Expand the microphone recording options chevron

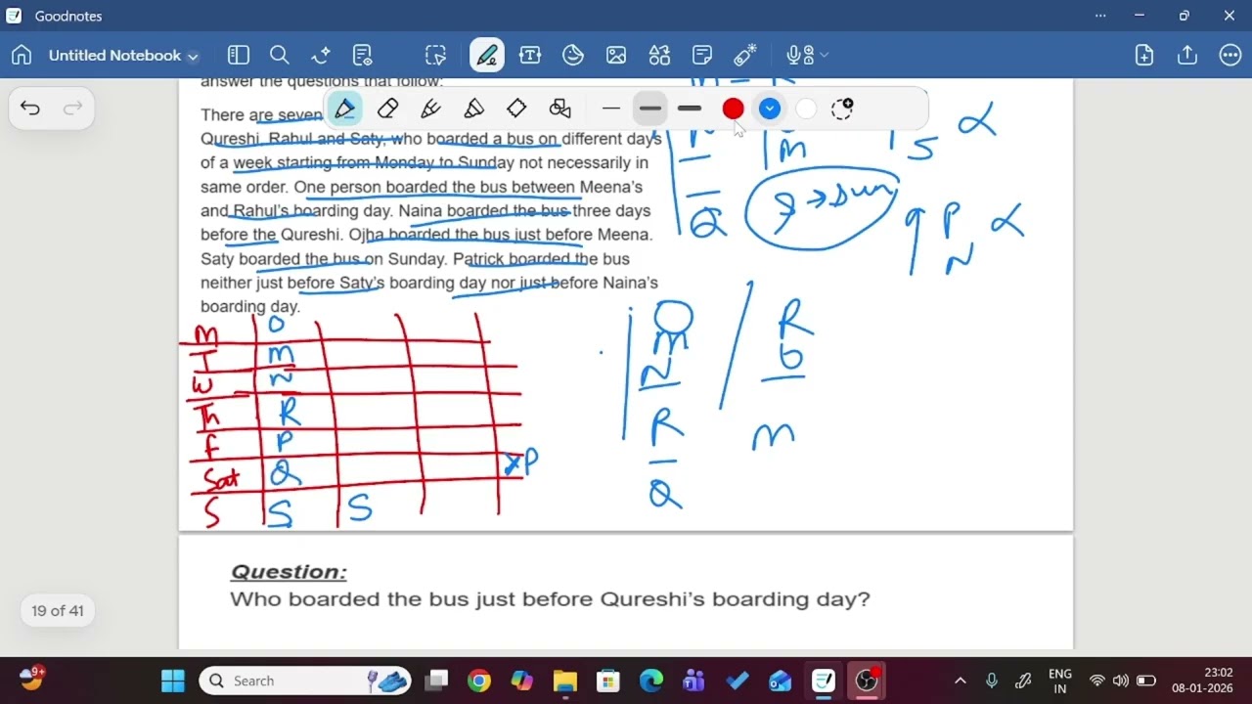coord(824,56)
